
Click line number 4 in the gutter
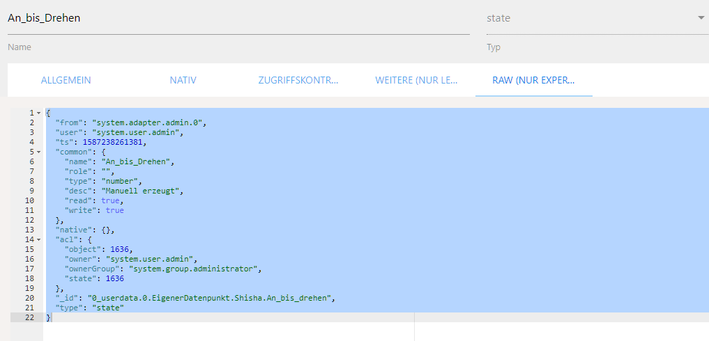[x=31, y=142]
